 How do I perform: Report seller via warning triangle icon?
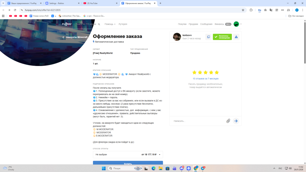point(236,37)
